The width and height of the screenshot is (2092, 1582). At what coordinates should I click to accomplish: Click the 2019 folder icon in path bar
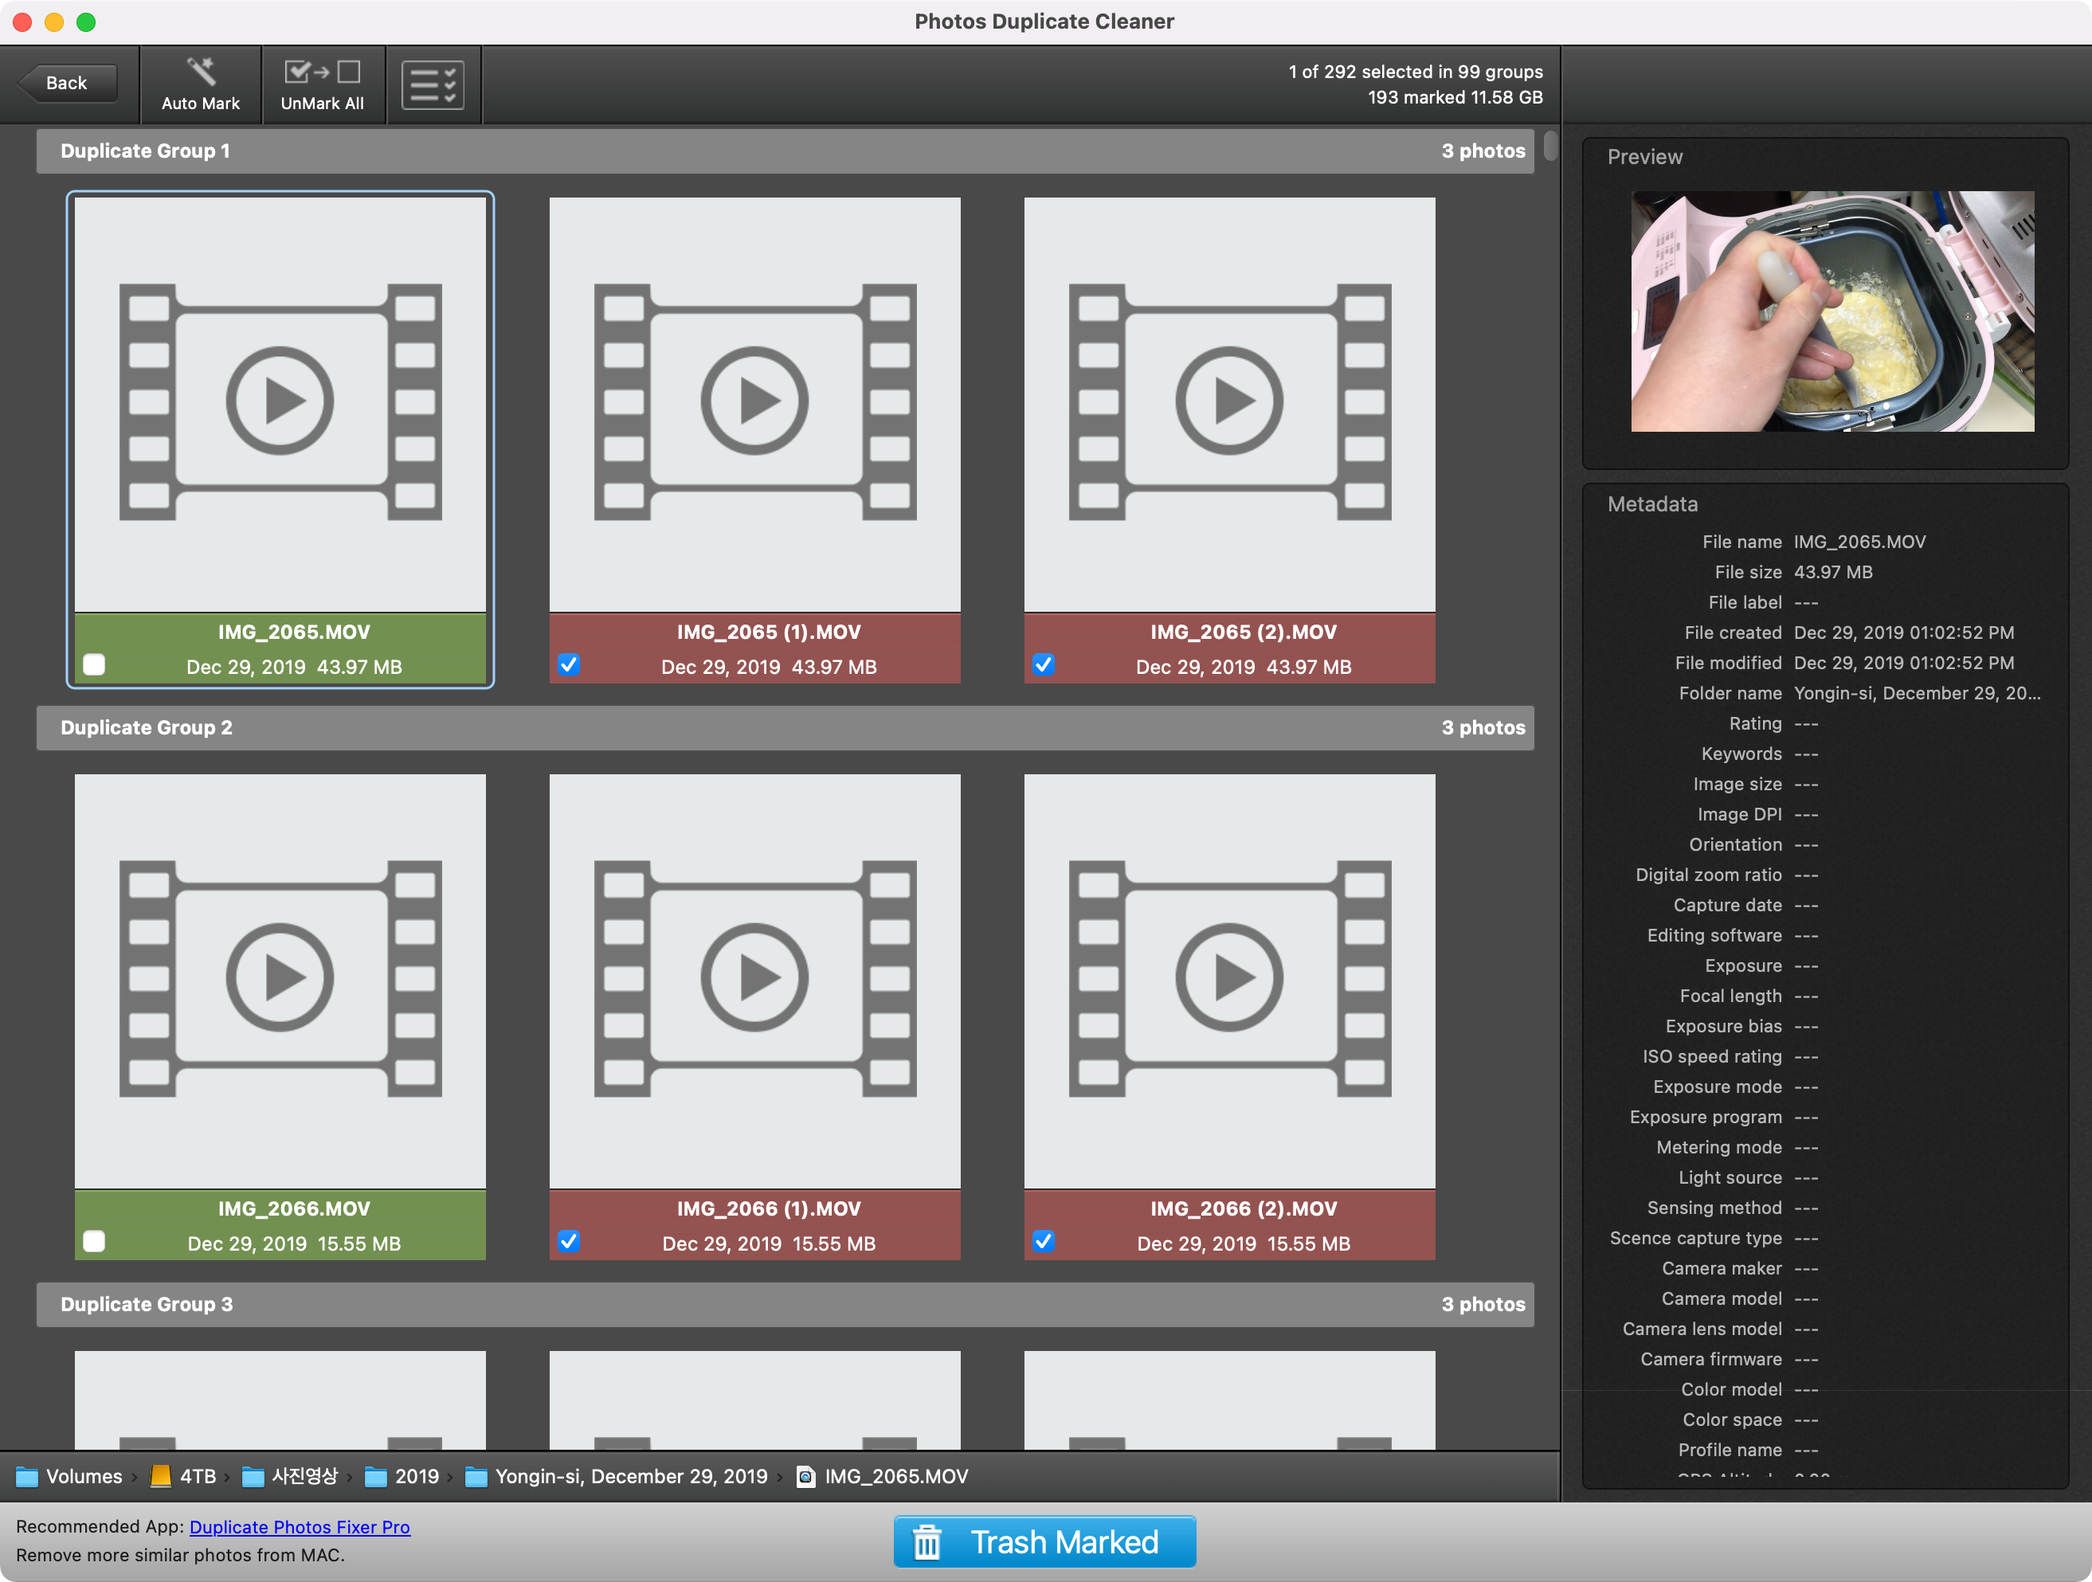(x=376, y=1476)
